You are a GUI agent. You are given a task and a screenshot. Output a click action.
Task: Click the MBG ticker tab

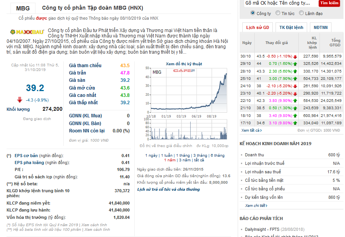coord(23,8)
